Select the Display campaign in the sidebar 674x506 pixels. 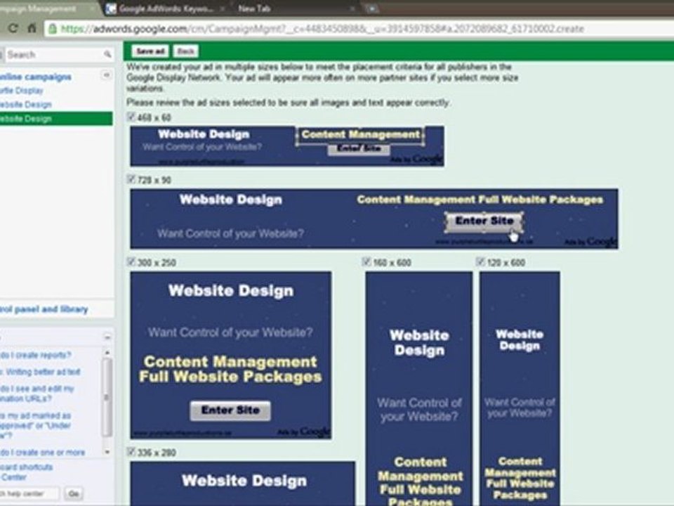click(x=22, y=91)
